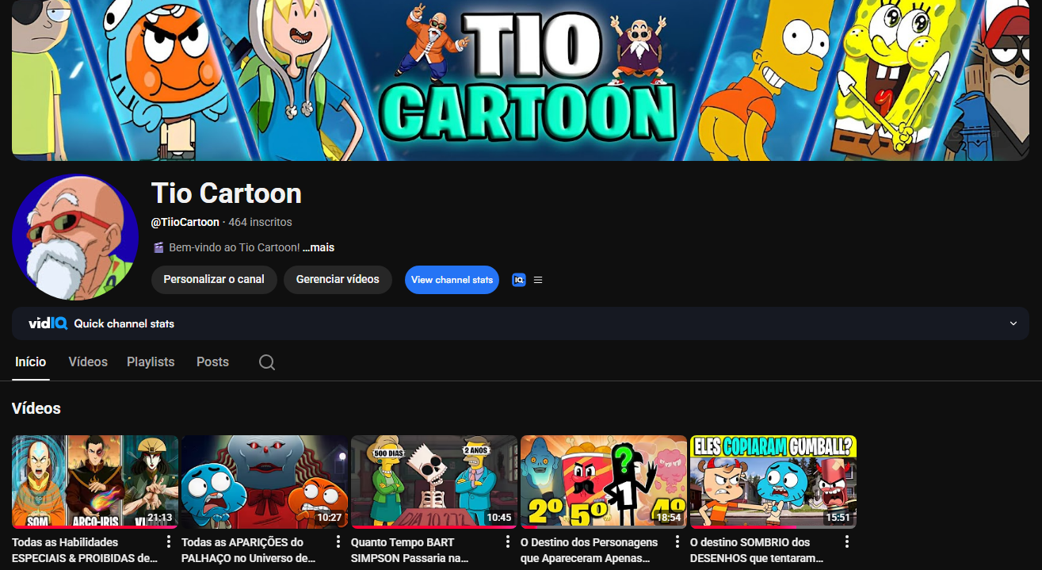
Task: Click the 464 inscritos subscriber count
Action: point(260,222)
